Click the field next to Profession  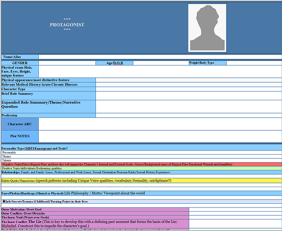pyautogui.click(x=188, y=115)
